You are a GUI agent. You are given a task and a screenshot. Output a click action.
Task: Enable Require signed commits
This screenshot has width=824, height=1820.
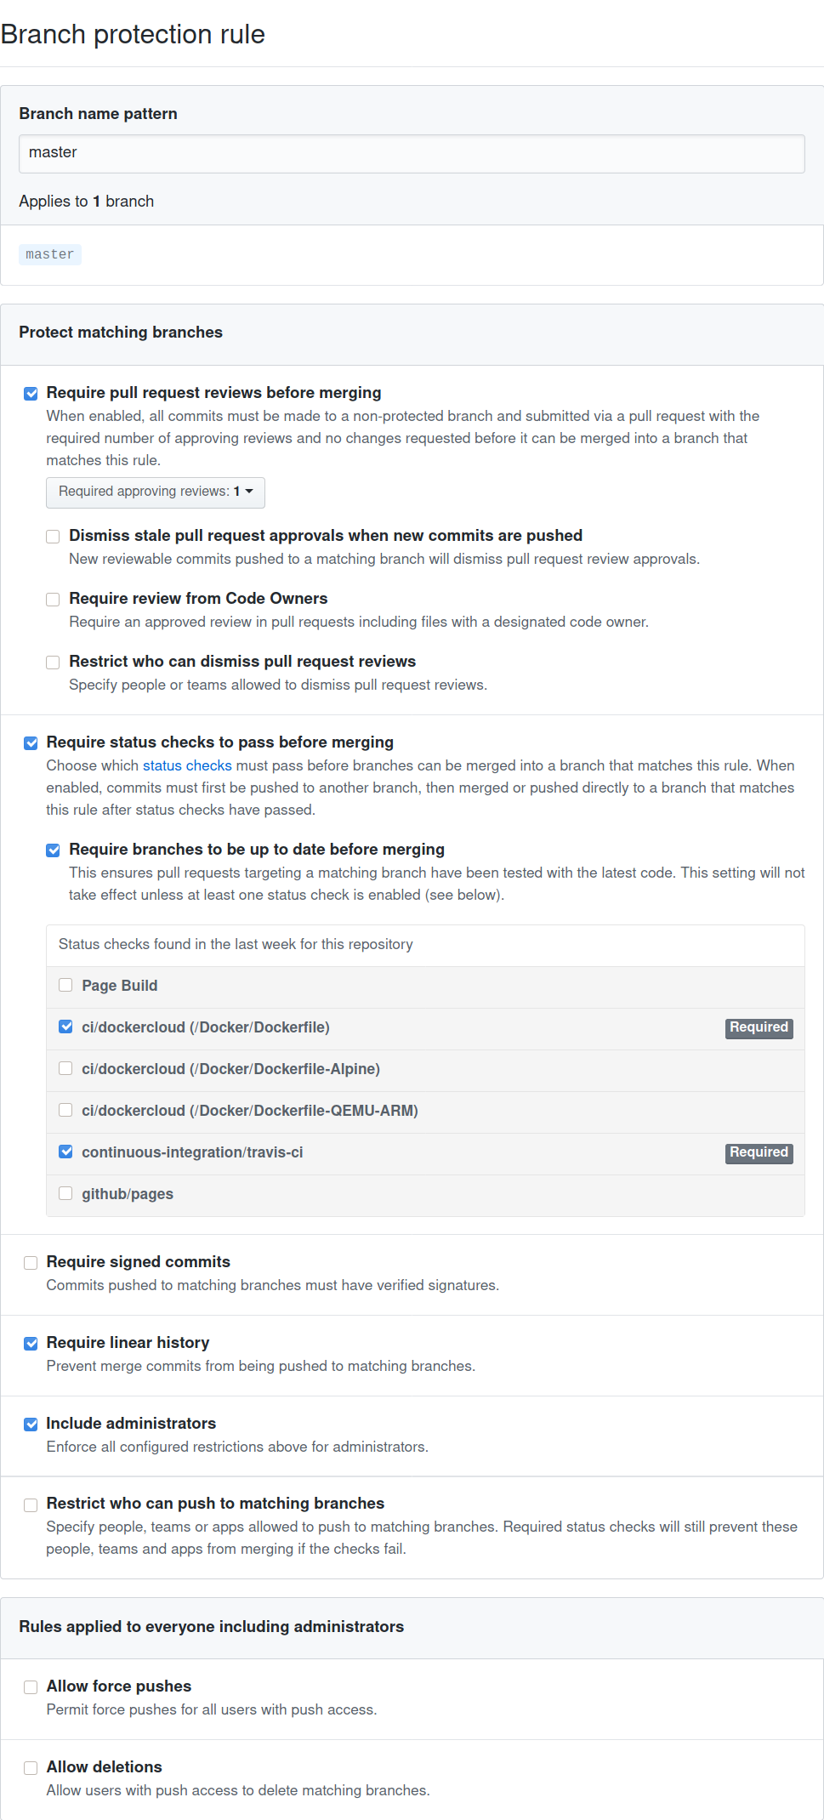31,1263
